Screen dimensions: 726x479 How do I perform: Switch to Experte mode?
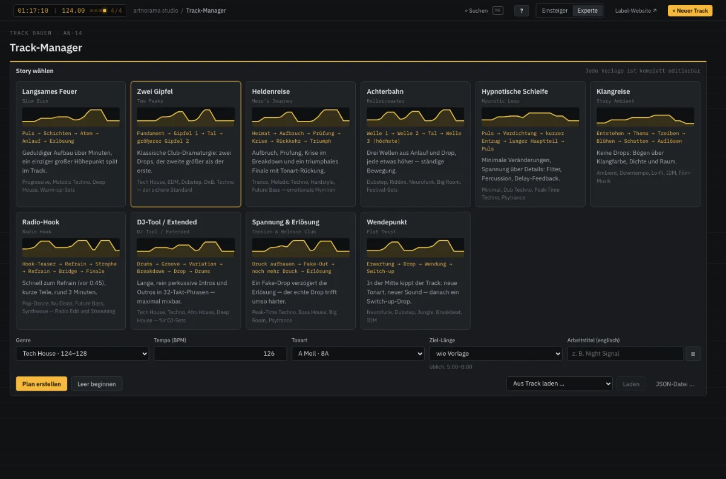point(587,10)
